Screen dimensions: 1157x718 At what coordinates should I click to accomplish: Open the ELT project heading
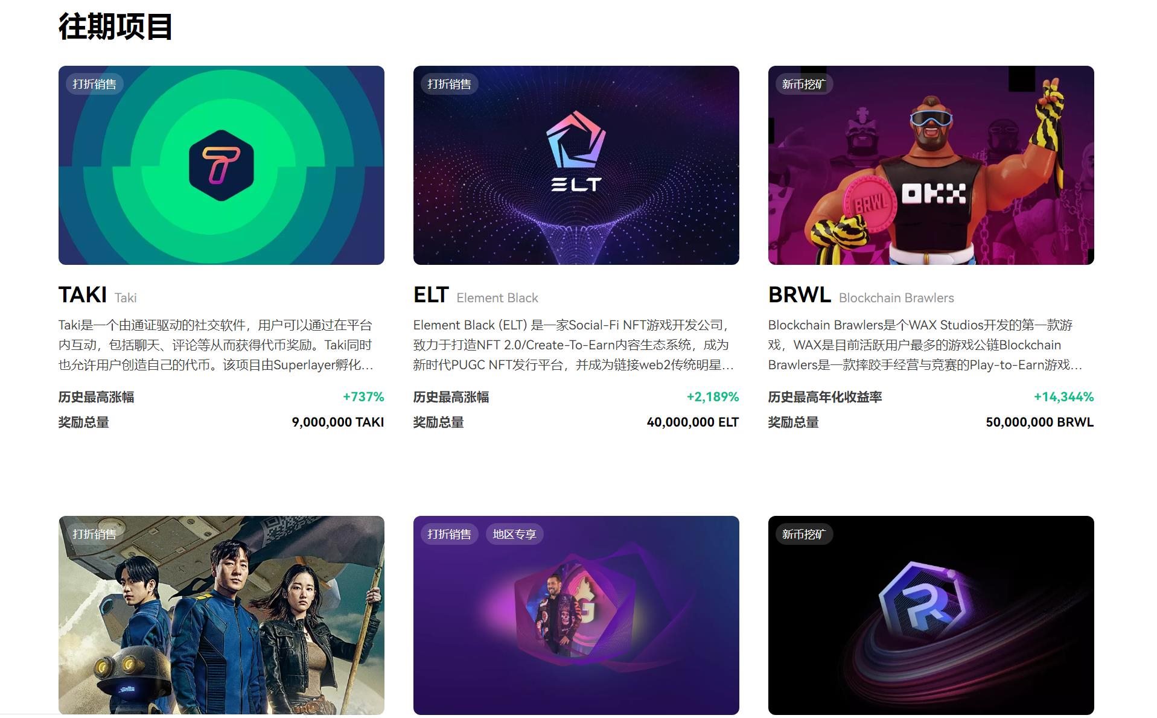(x=431, y=295)
